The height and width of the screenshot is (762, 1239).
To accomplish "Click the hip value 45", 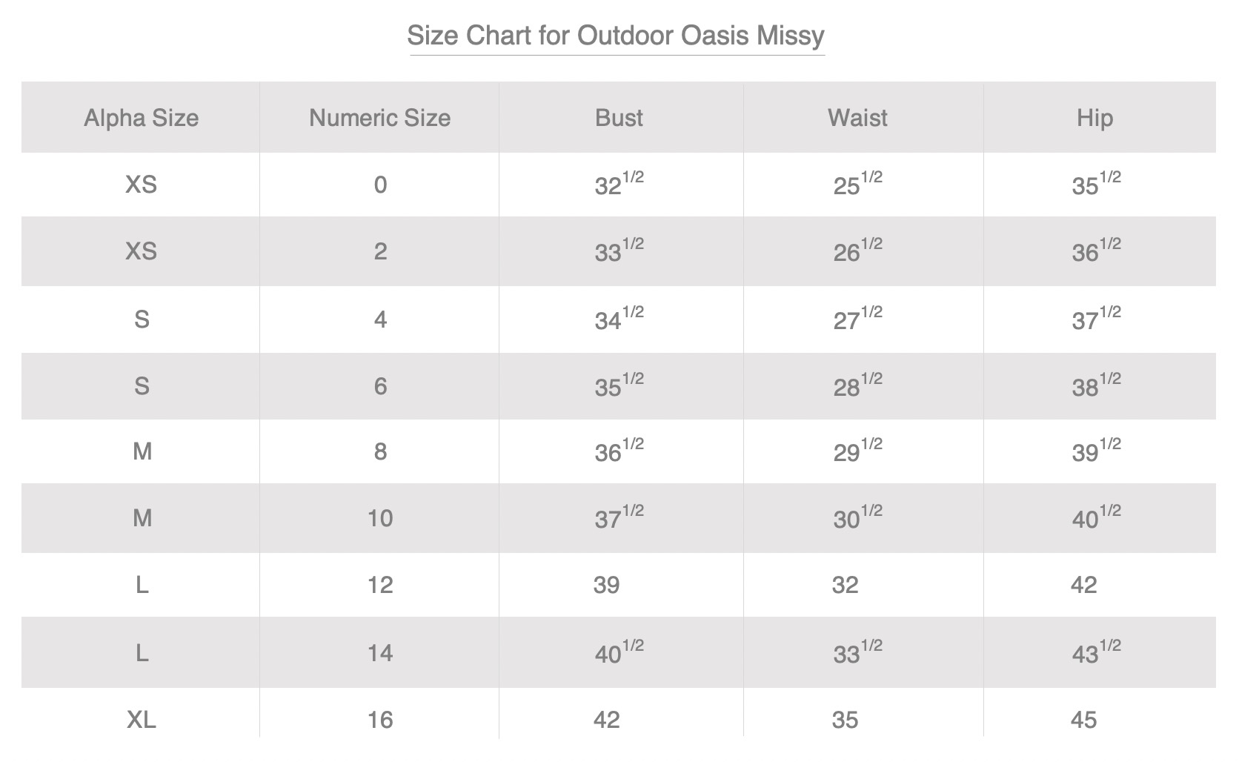I will (x=1083, y=720).
